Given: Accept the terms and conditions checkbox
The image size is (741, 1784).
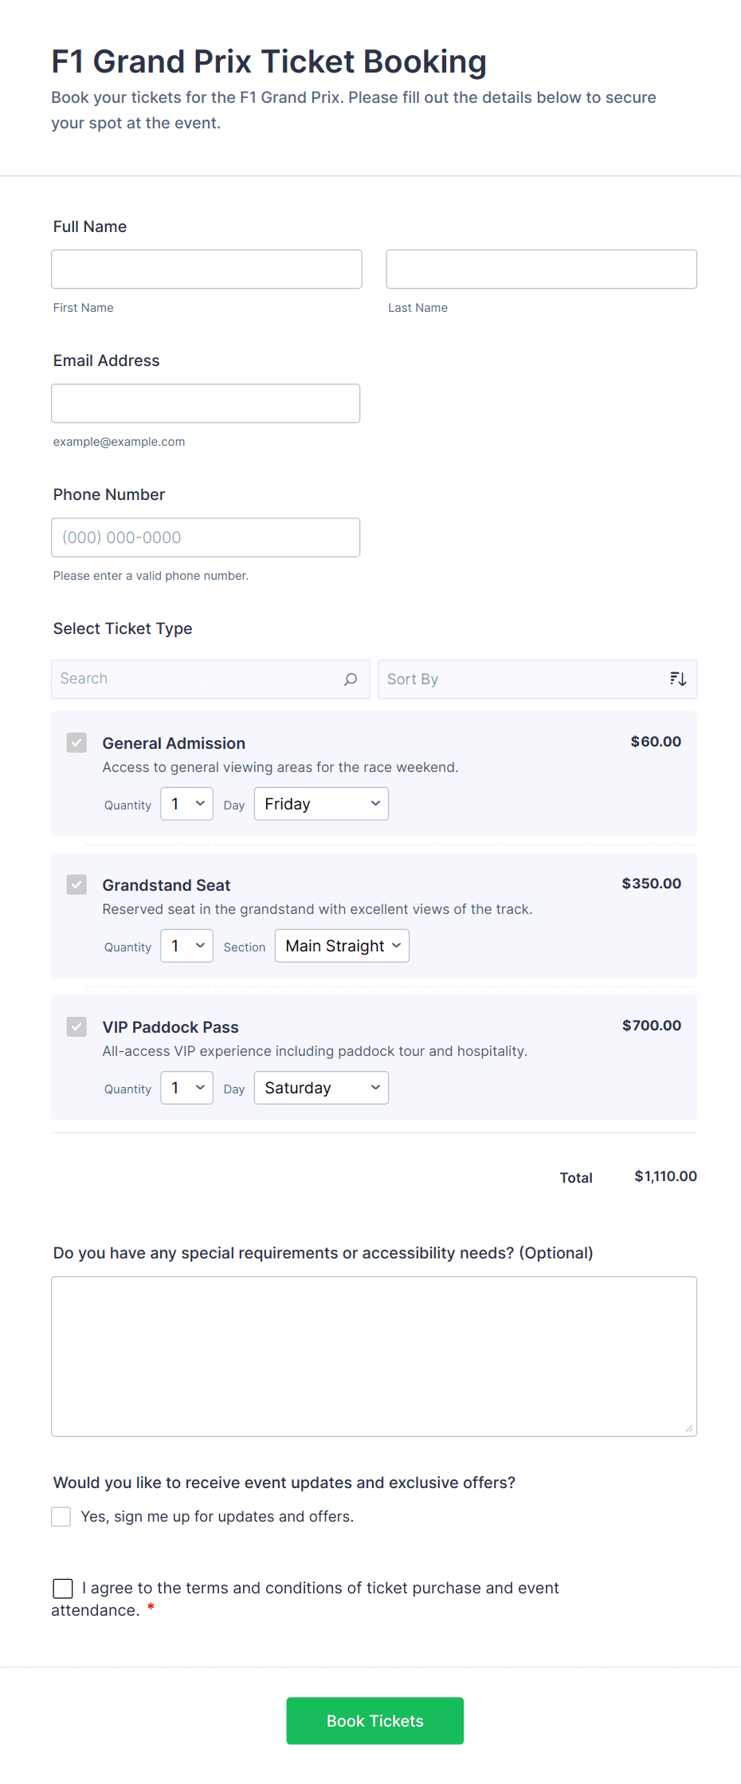Looking at the screenshot, I should click(63, 1589).
